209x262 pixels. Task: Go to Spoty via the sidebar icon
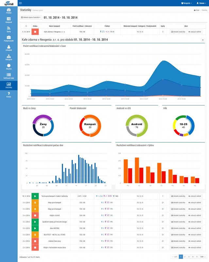pos(9,29)
